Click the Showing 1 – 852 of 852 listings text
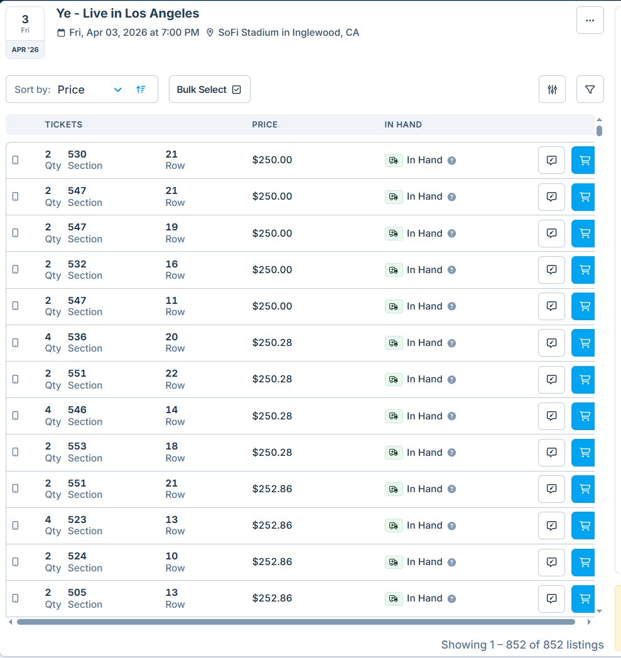Image resolution: width=621 pixels, height=658 pixels. click(522, 645)
